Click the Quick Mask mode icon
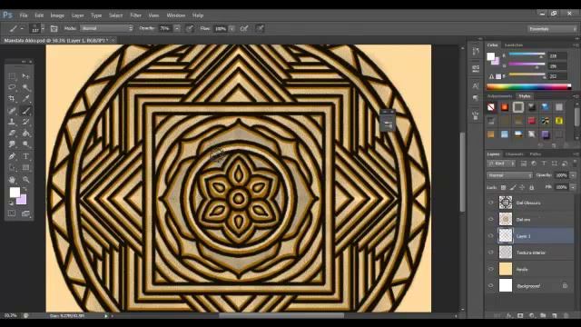This screenshot has width=581, height=327. point(12,213)
